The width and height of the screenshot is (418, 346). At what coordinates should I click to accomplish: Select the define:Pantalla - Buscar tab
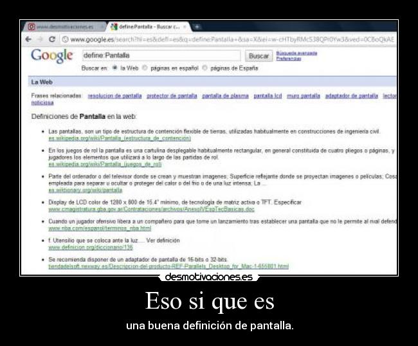tap(149, 26)
